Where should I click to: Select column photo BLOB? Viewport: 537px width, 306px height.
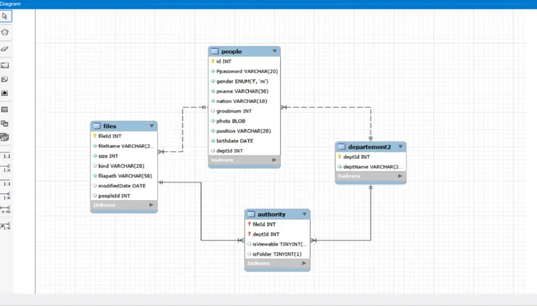231,121
